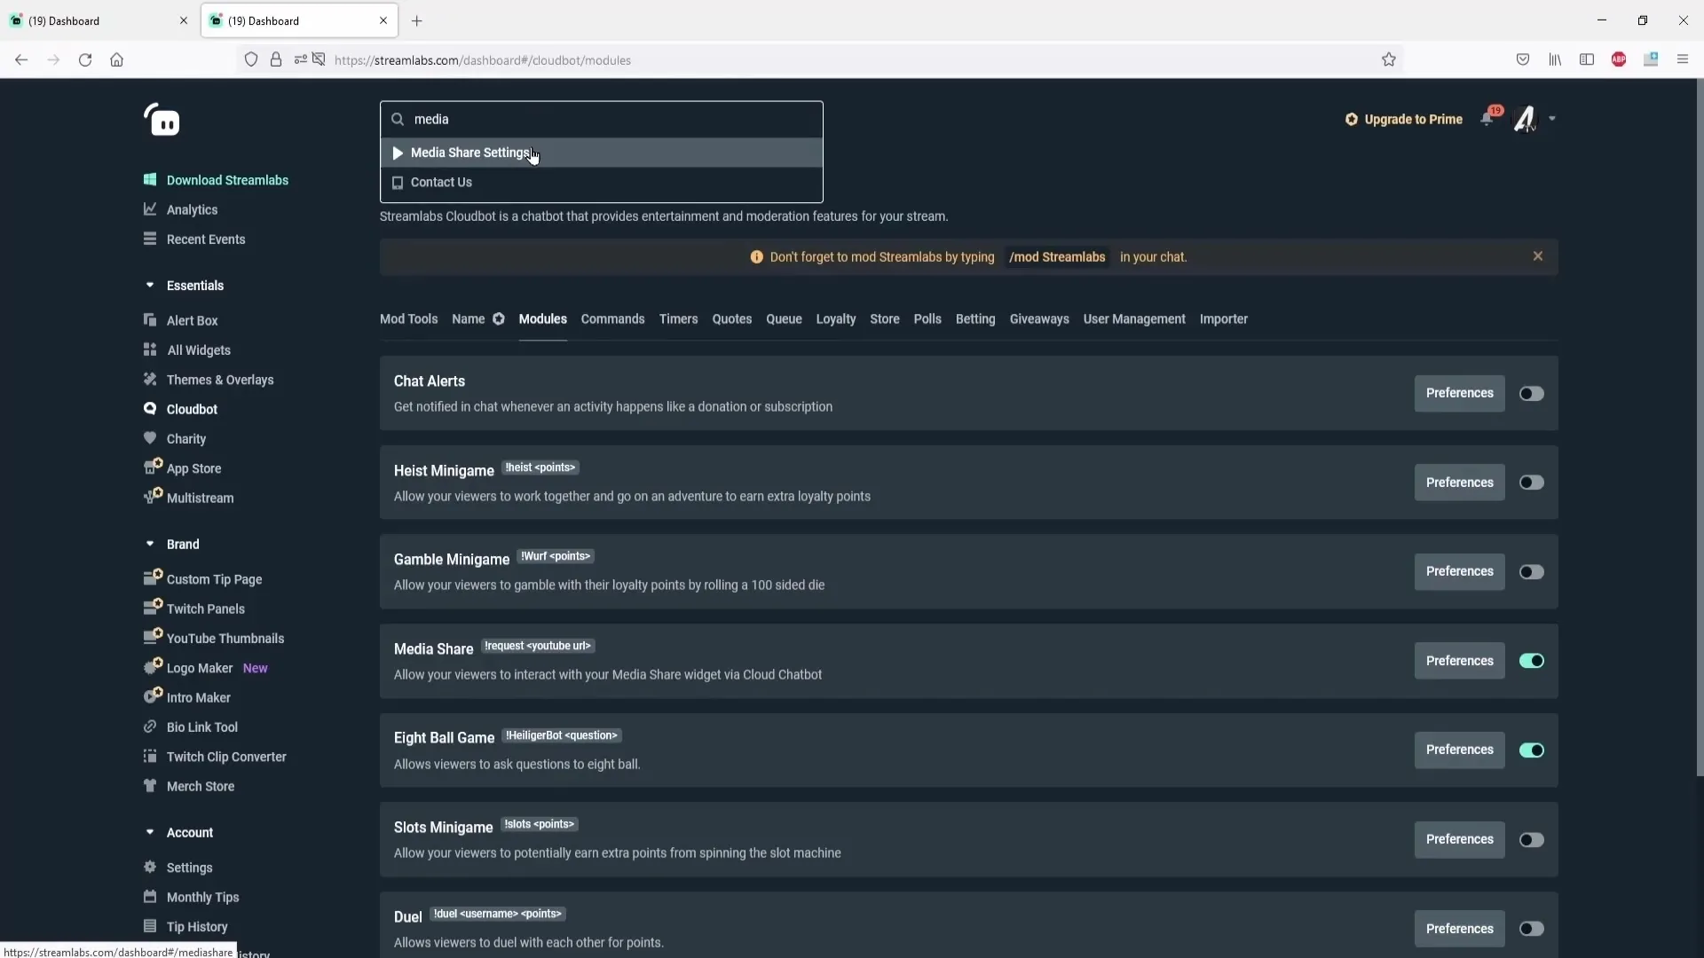Open Chat Alerts Preferences

tap(1459, 393)
